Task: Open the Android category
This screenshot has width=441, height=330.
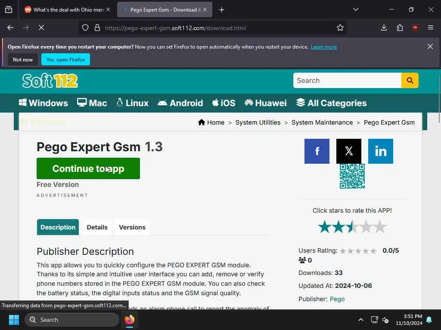Action: tap(180, 103)
